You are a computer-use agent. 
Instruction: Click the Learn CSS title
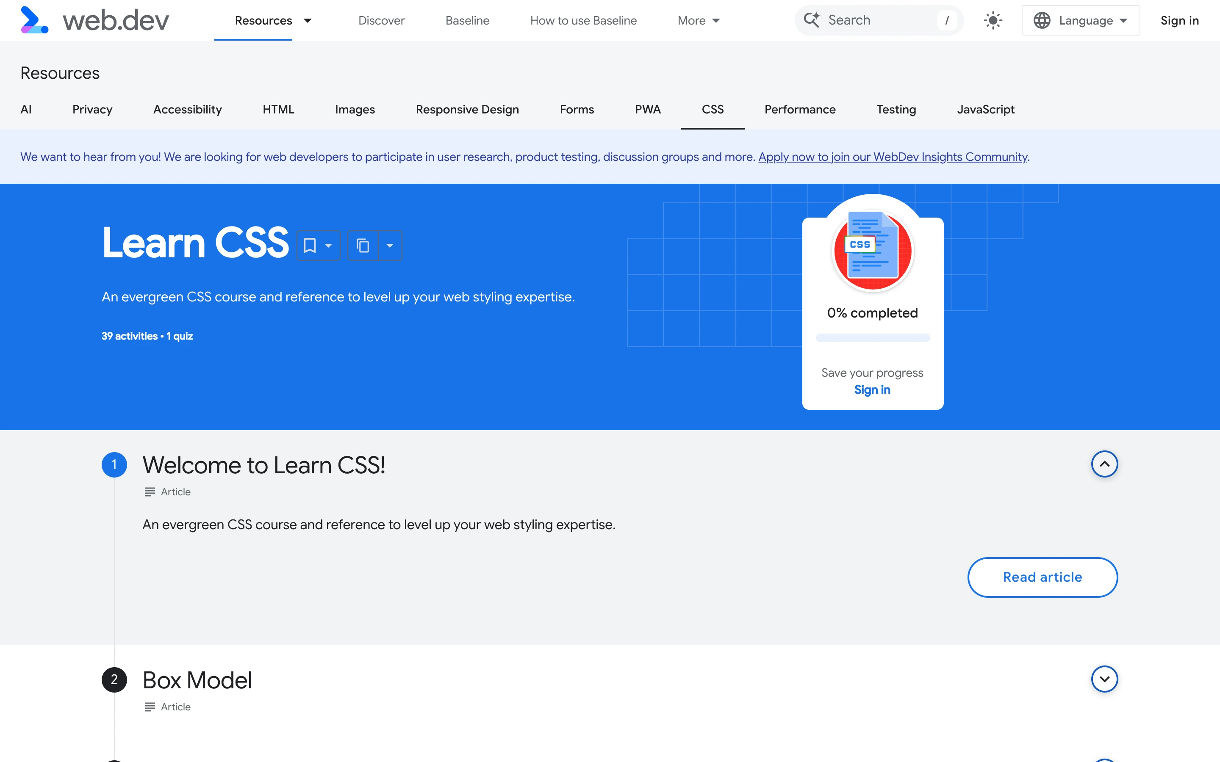(195, 243)
